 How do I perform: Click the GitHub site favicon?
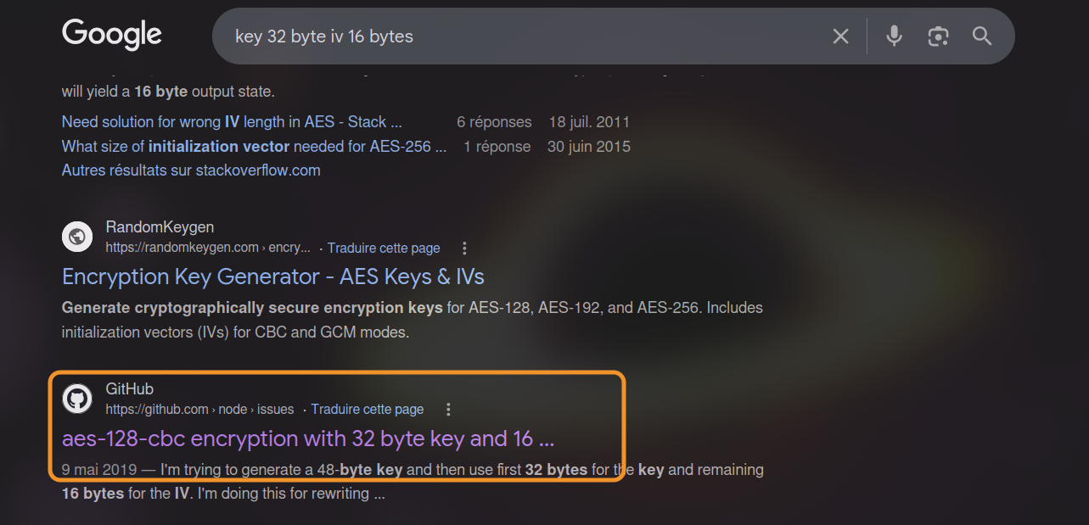[x=77, y=398]
